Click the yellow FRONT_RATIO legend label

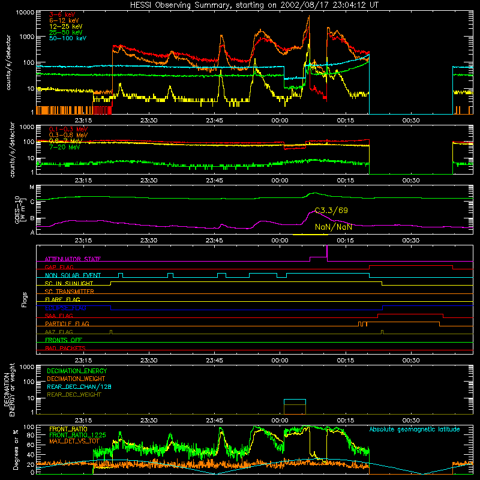coord(68,429)
